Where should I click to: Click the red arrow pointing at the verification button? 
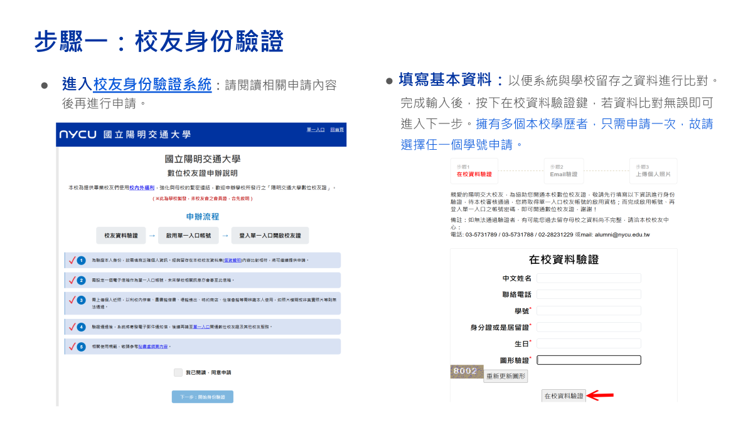tap(599, 397)
